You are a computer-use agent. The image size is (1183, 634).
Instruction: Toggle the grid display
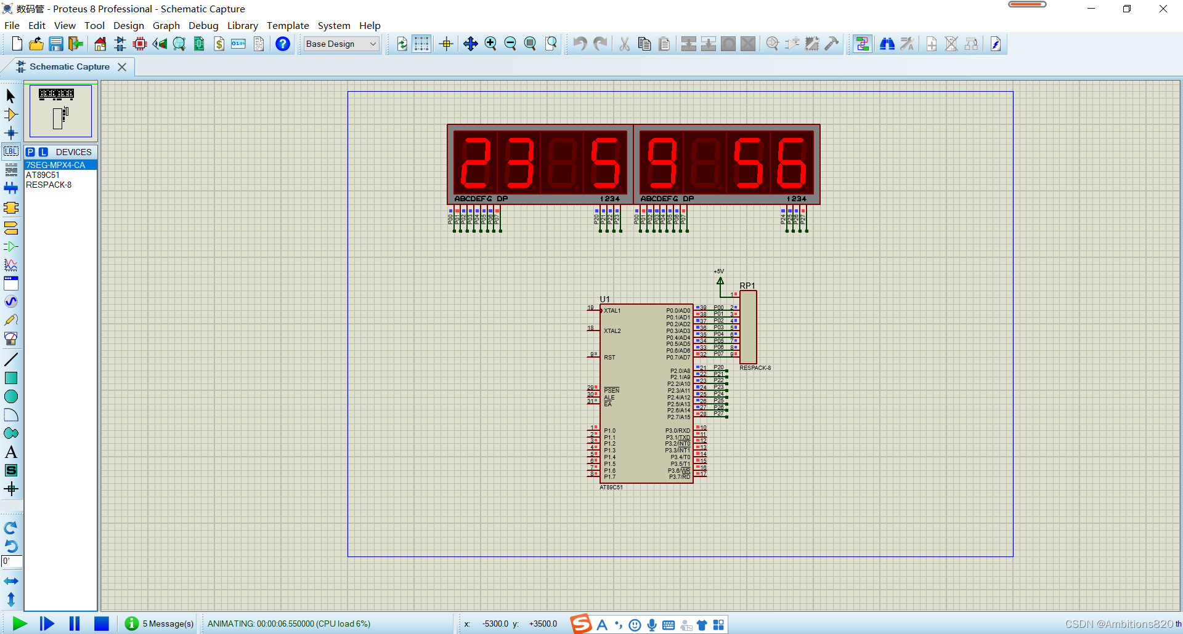point(421,44)
